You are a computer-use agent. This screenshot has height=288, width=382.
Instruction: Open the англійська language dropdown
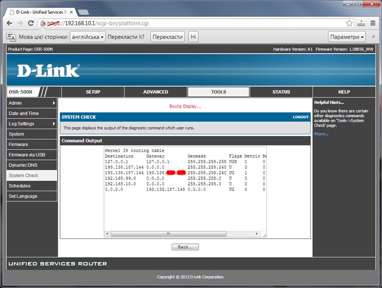tap(87, 37)
